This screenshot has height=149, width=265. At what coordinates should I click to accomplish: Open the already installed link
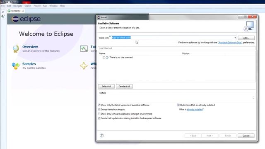coord(195,109)
